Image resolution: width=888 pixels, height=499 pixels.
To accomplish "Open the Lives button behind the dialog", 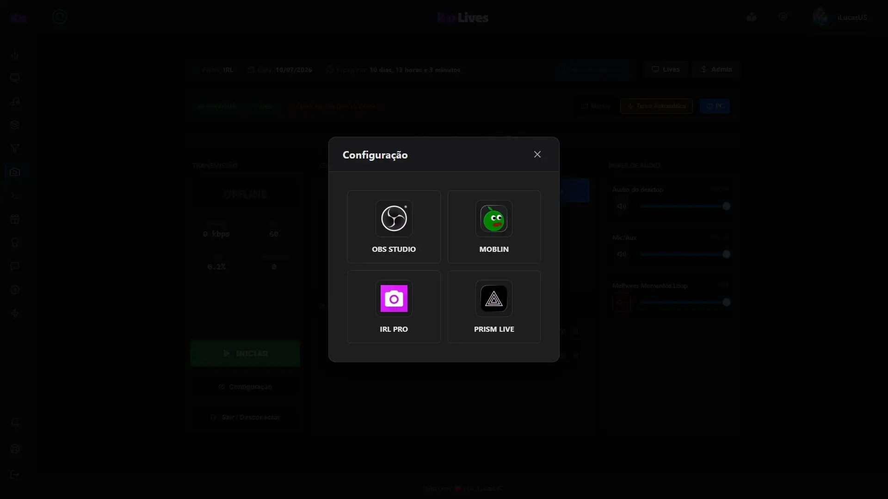I will tap(666, 69).
